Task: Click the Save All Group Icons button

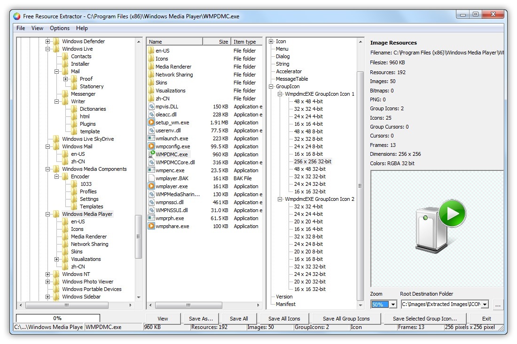Action: [346, 318]
